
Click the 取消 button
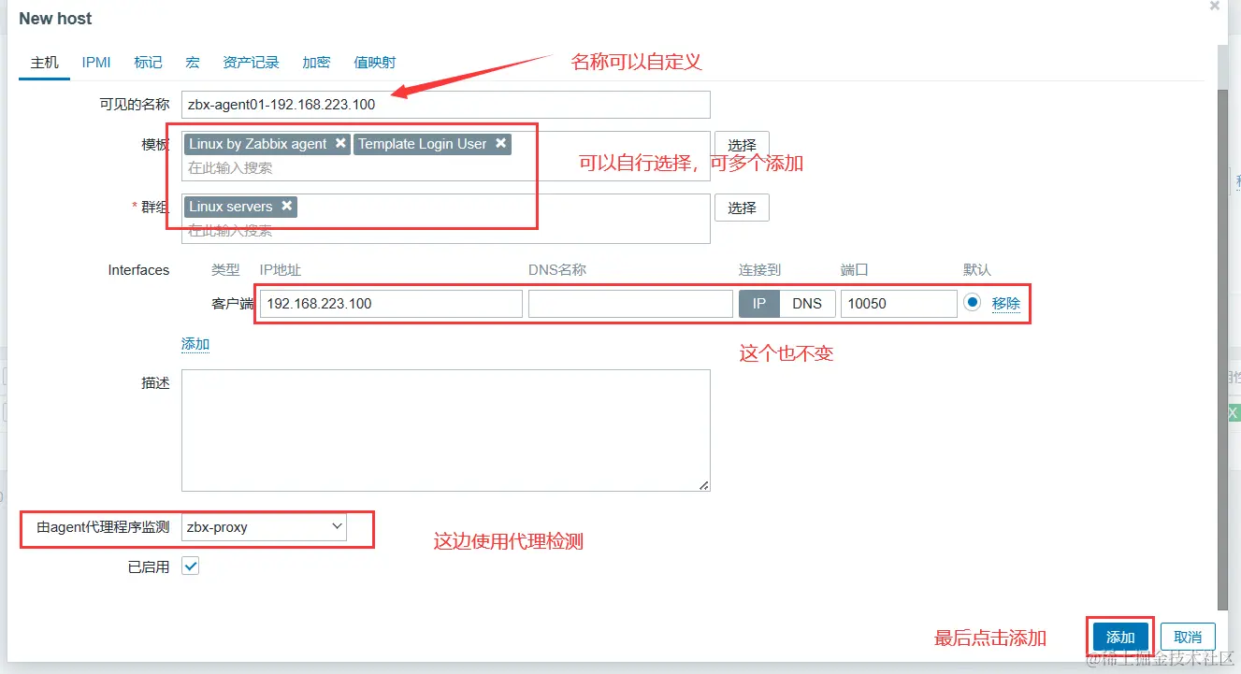[x=1188, y=637]
